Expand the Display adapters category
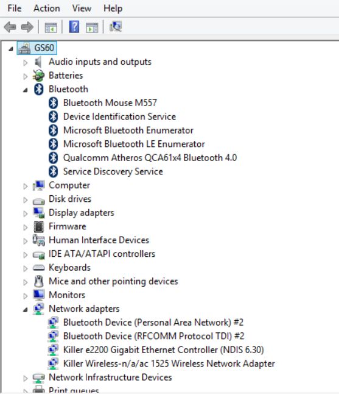The height and width of the screenshot is (394, 339). (26, 213)
